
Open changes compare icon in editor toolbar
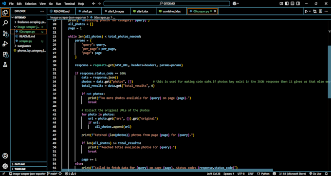pyautogui.click(x=315, y=11)
